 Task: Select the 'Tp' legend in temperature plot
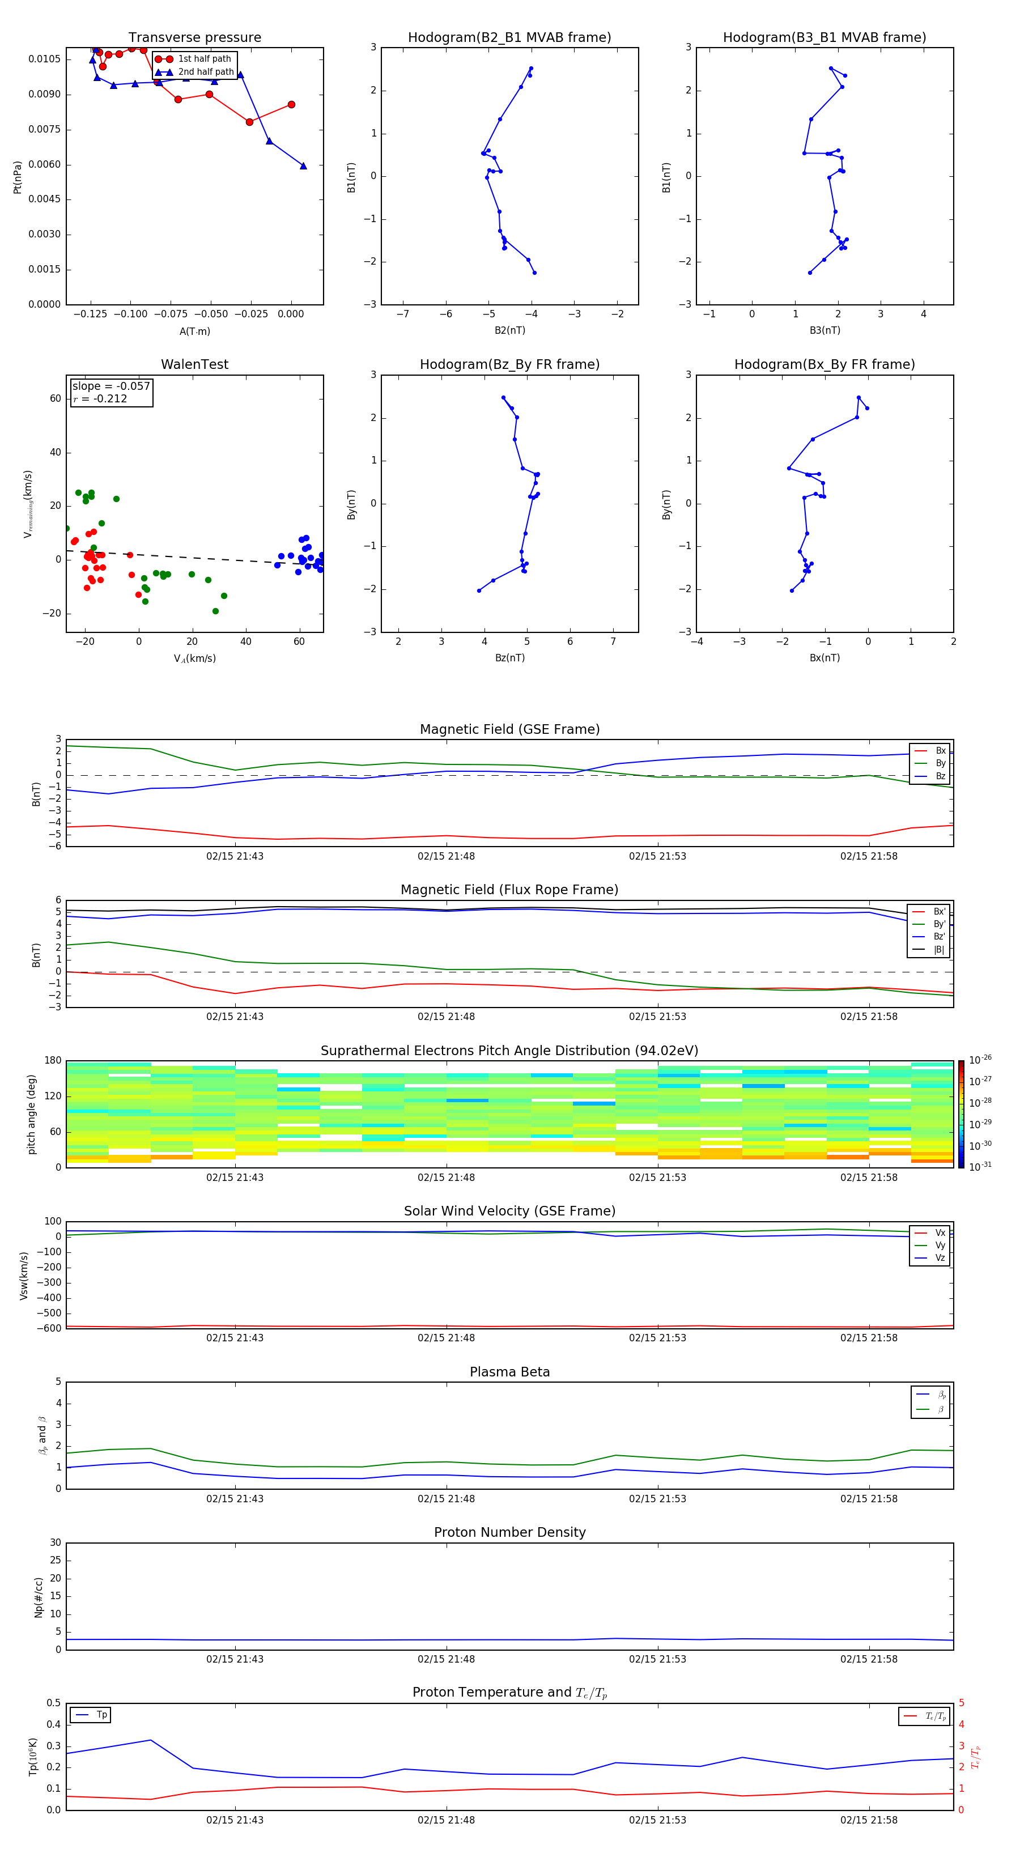point(91,1715)
